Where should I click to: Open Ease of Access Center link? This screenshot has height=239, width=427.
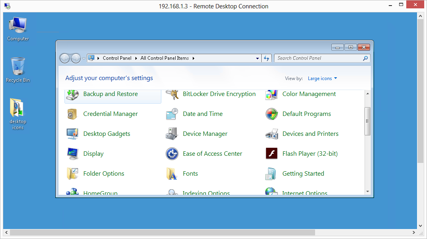click(x=212, y=153)
